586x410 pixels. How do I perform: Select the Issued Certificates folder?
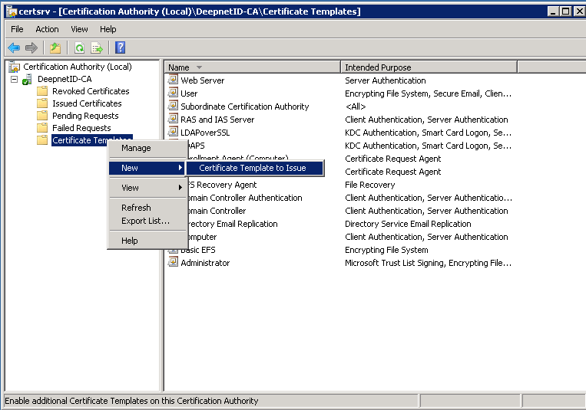point(86,103)
